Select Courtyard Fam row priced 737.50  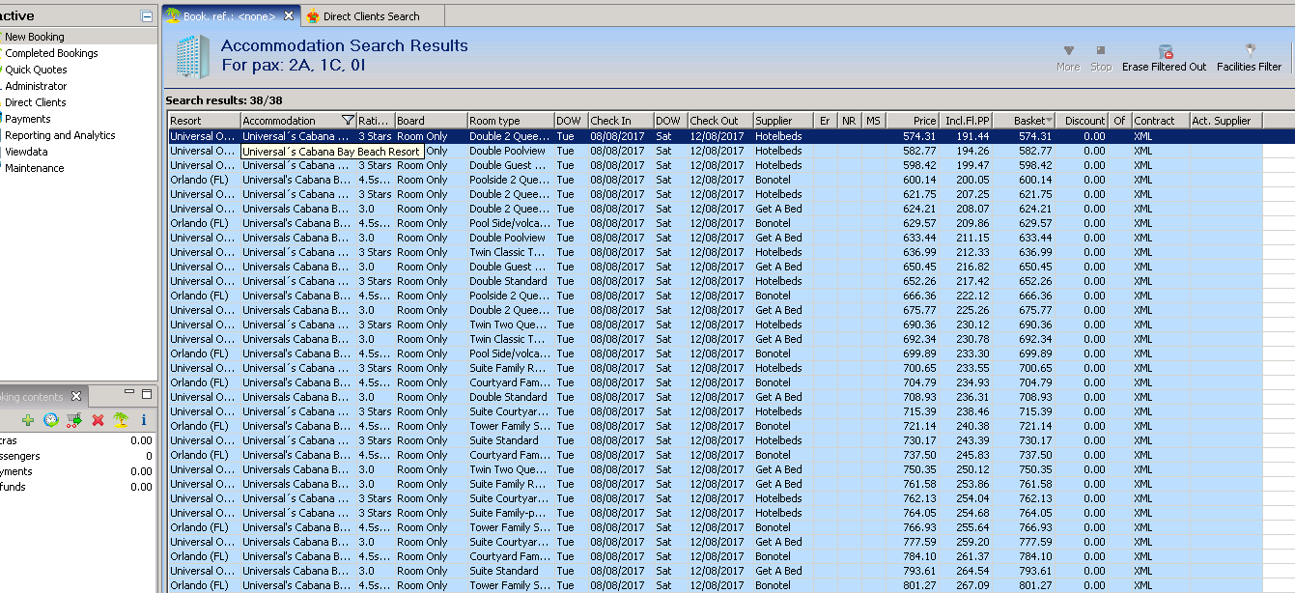coord(731,455)
